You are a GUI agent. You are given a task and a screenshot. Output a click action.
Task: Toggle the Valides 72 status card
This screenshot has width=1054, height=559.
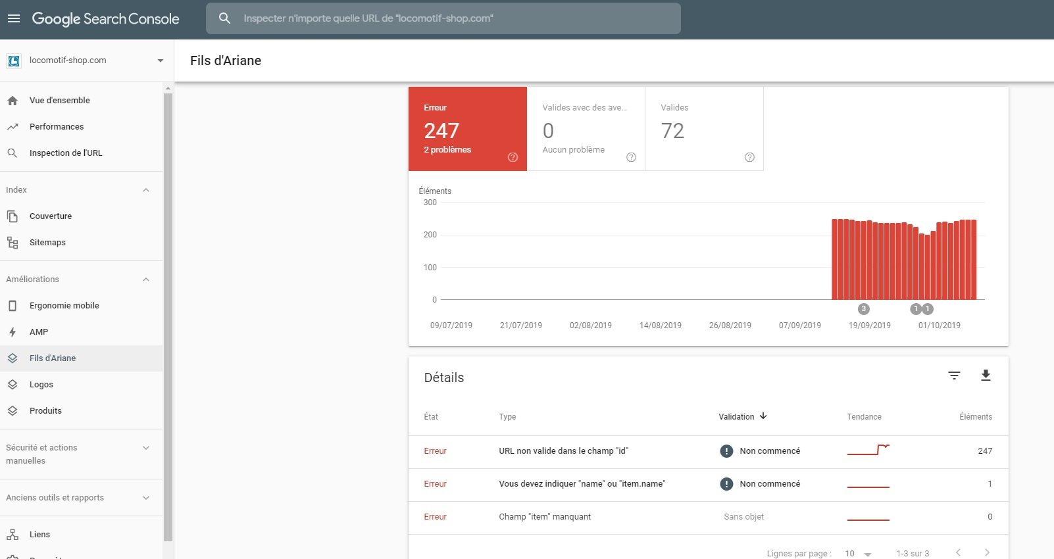coord(705,129)
